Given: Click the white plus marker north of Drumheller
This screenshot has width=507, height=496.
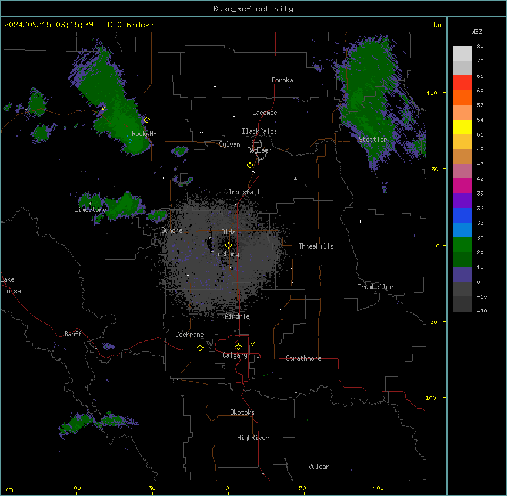Looking at the screenshot, I should point(360,221).
